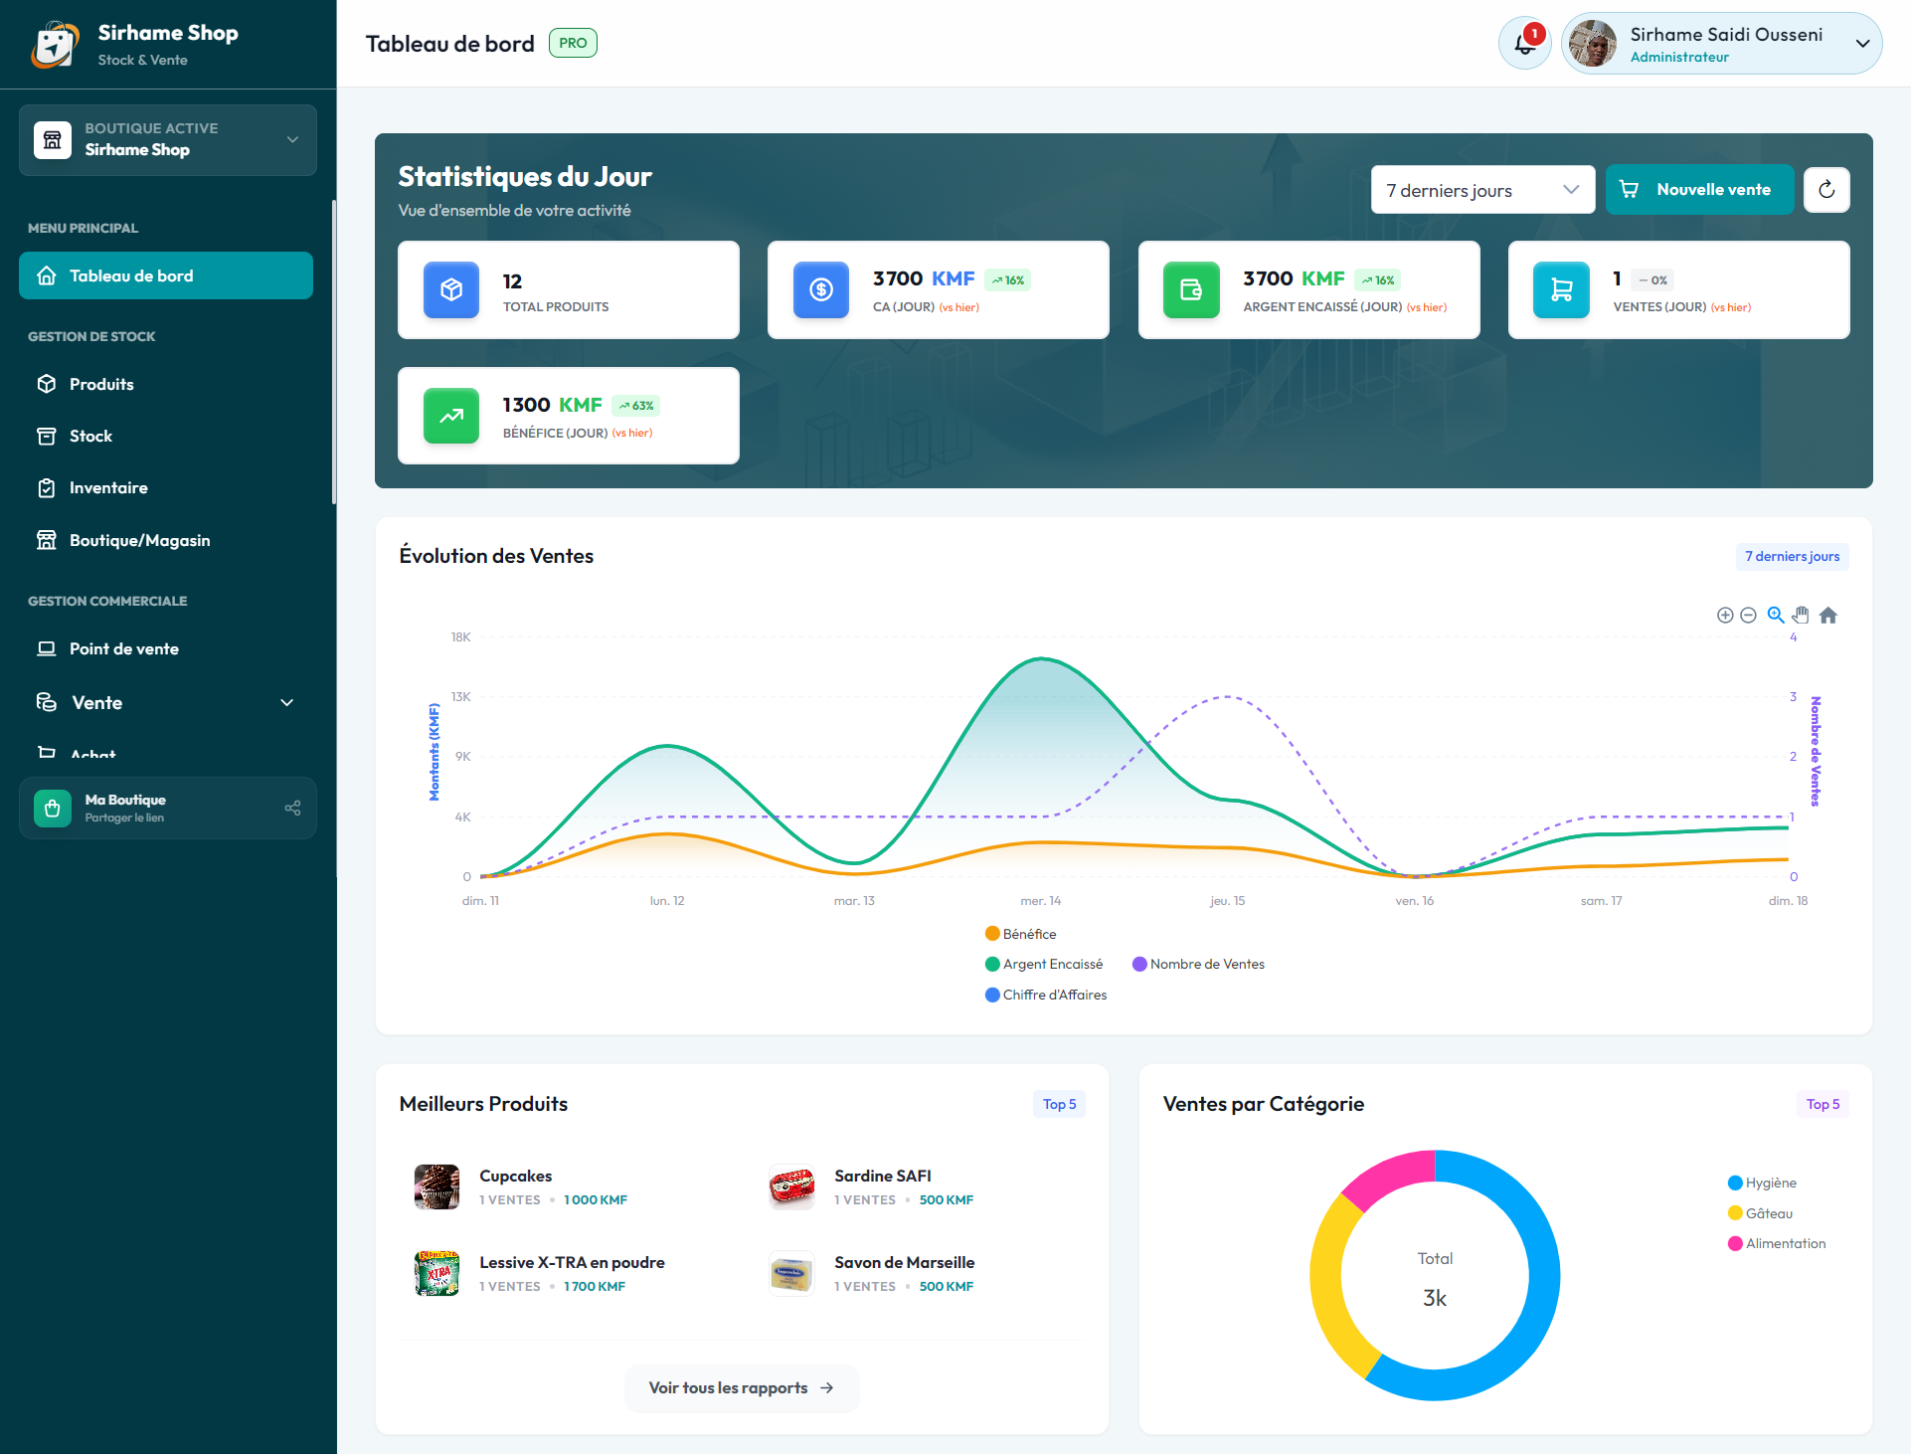
Task: Open the 7 derniers jours dropdown
Action: (x=1481, y=190)
